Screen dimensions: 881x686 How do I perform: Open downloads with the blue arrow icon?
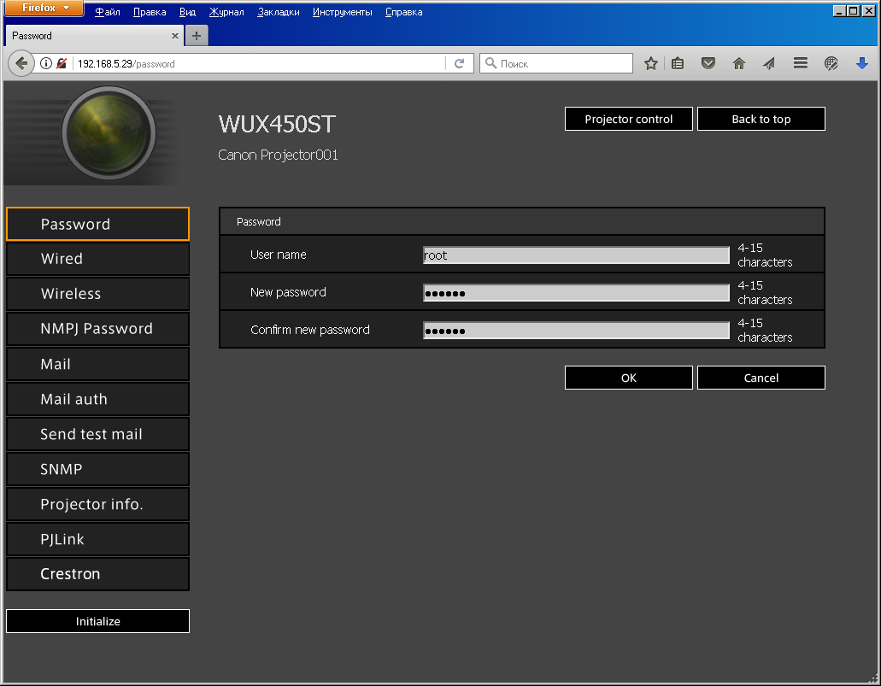pyautogui.click(x=862, y=63)
